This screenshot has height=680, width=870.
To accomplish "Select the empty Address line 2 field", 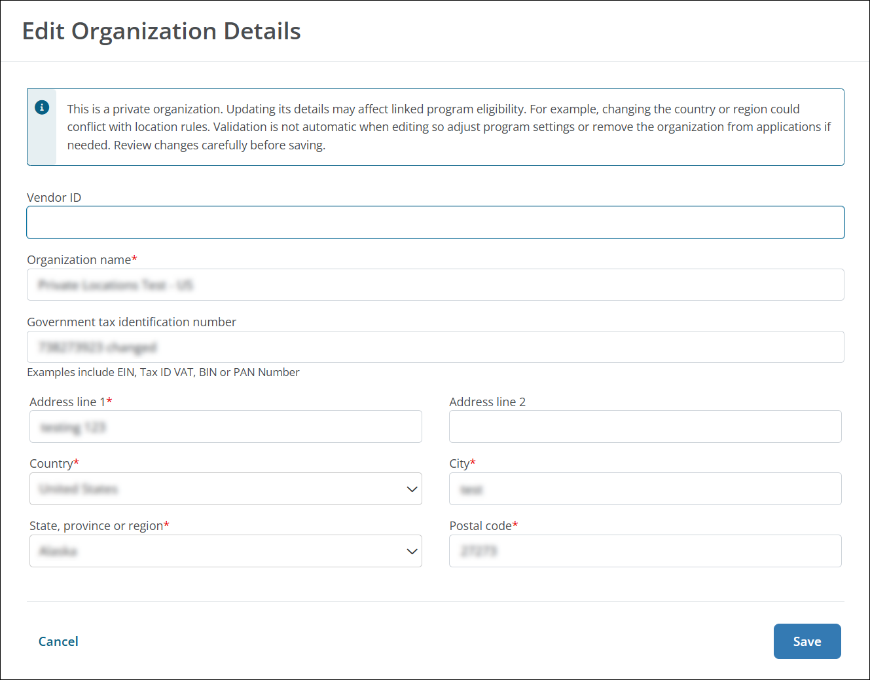I will [x=645, y=426].
